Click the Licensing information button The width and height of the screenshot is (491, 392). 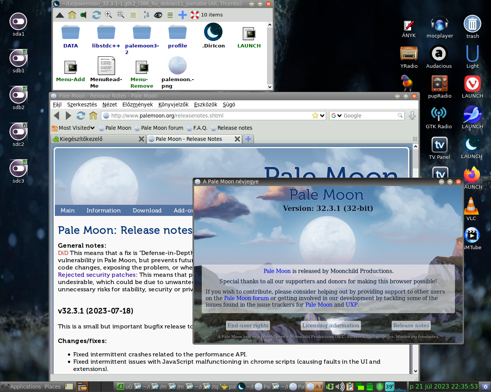coord(331,326)
